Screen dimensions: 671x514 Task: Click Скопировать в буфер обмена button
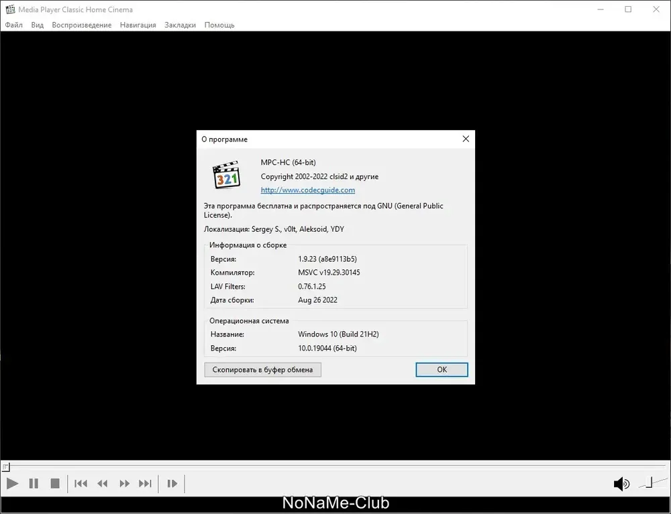pyautogui.click(x=263, y=370)
